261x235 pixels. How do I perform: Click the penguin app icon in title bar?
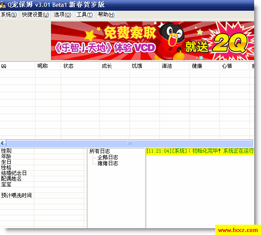click(3, 5)
